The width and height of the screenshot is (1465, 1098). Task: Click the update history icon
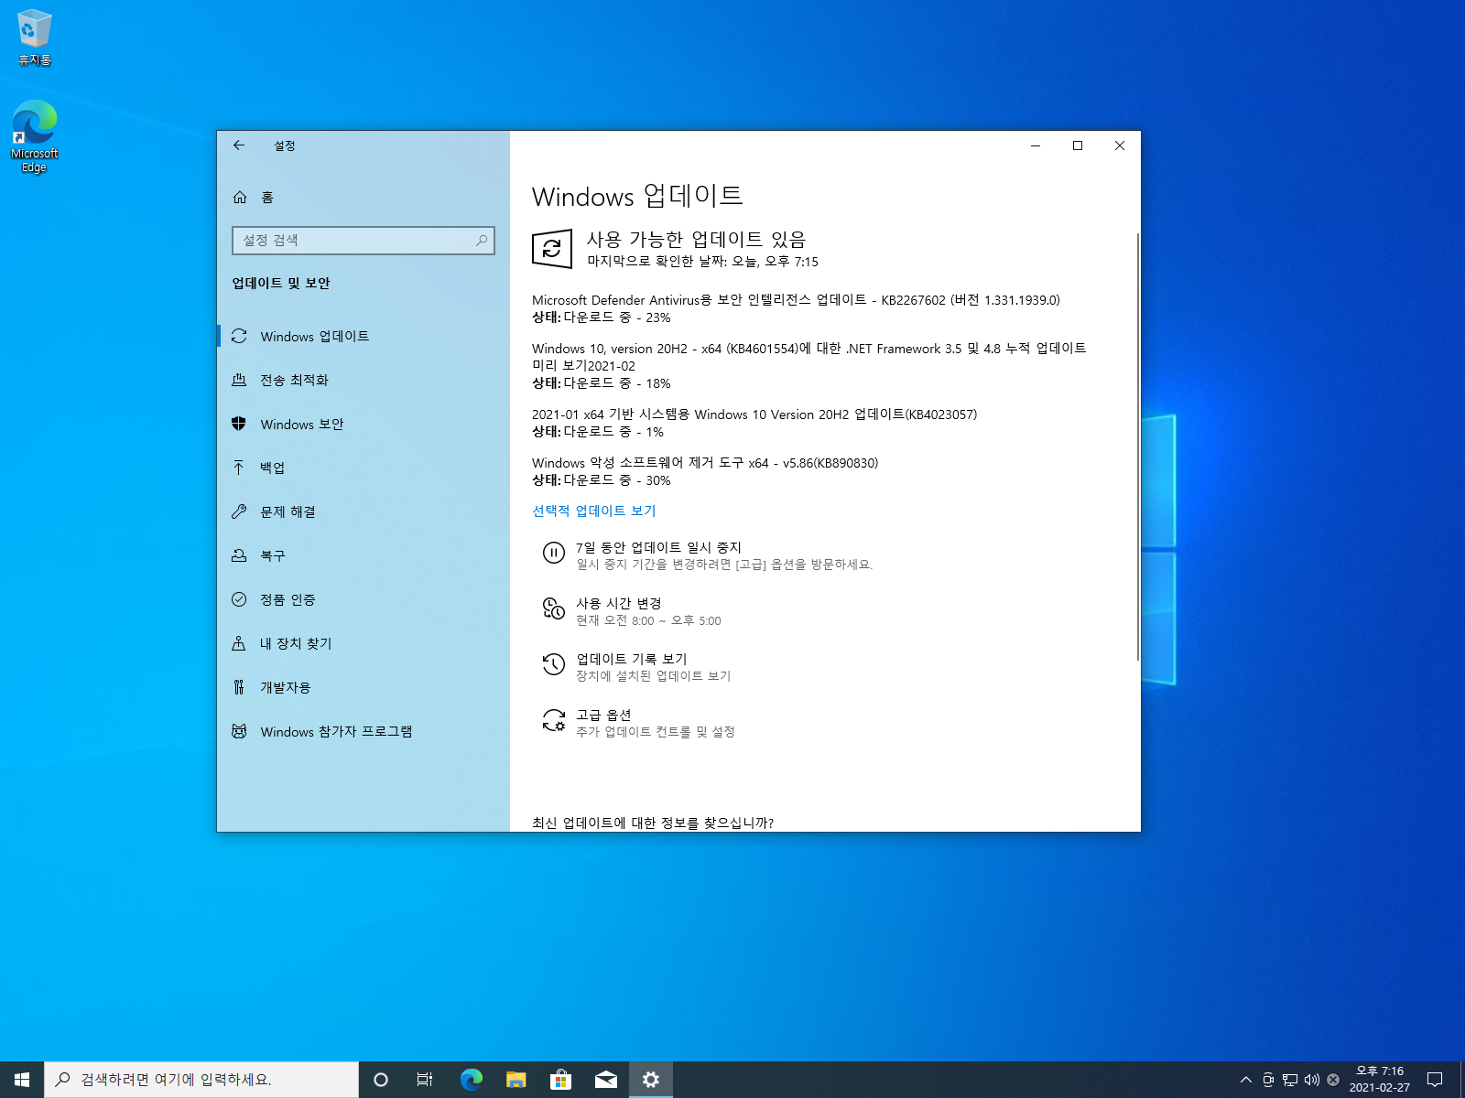[x=553, y=664]
